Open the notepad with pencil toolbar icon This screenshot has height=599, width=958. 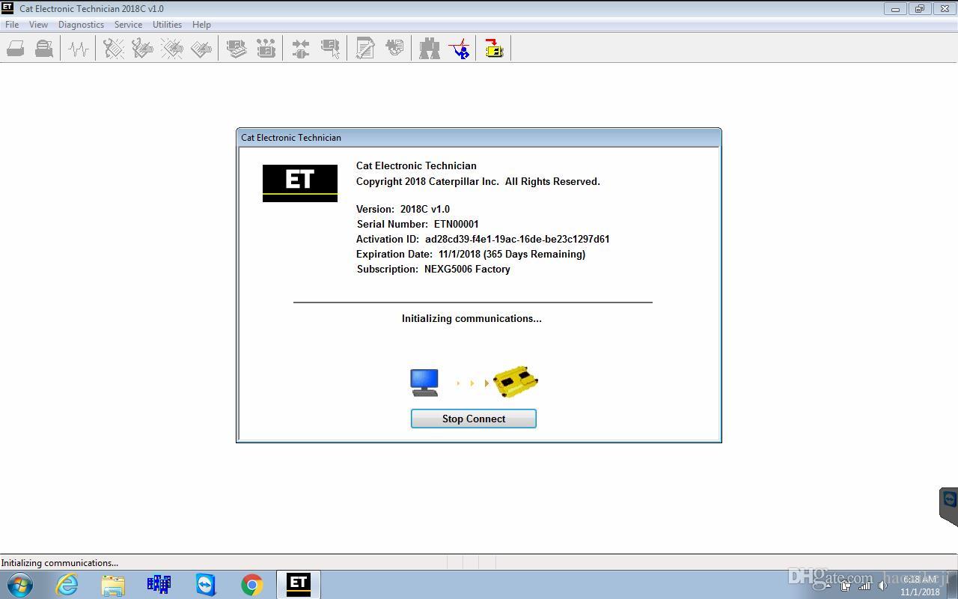365,49
